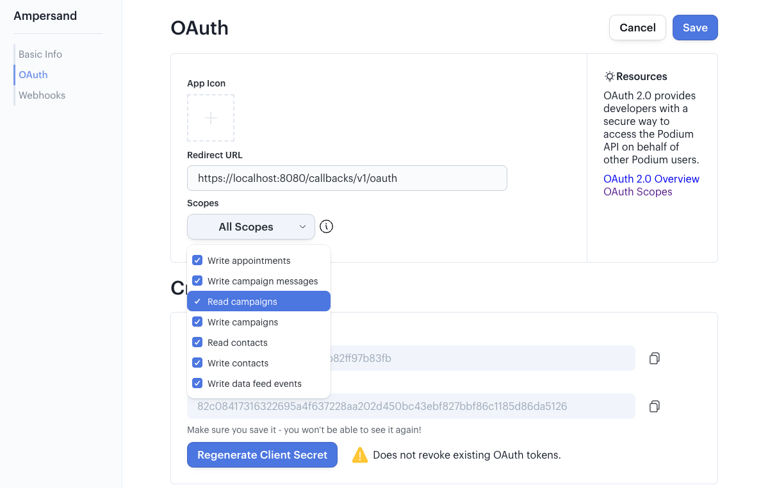Click Regenerate Client Secret button
This screenshot has height=490, width=761.
(262, 455)
